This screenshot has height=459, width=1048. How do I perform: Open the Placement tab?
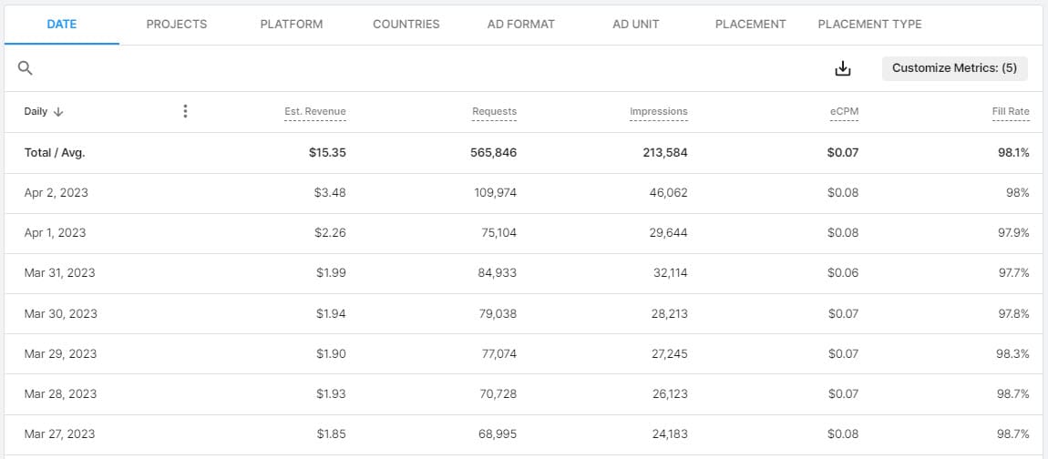tap(750, 24)
